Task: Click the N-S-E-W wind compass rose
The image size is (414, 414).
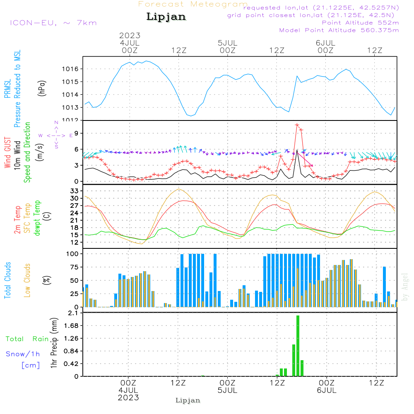Action: [56, 135]
